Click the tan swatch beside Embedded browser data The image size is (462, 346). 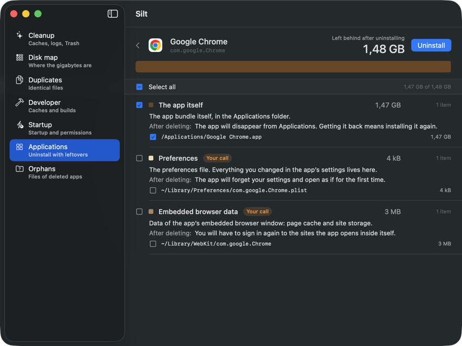click(x=151, y=212)
